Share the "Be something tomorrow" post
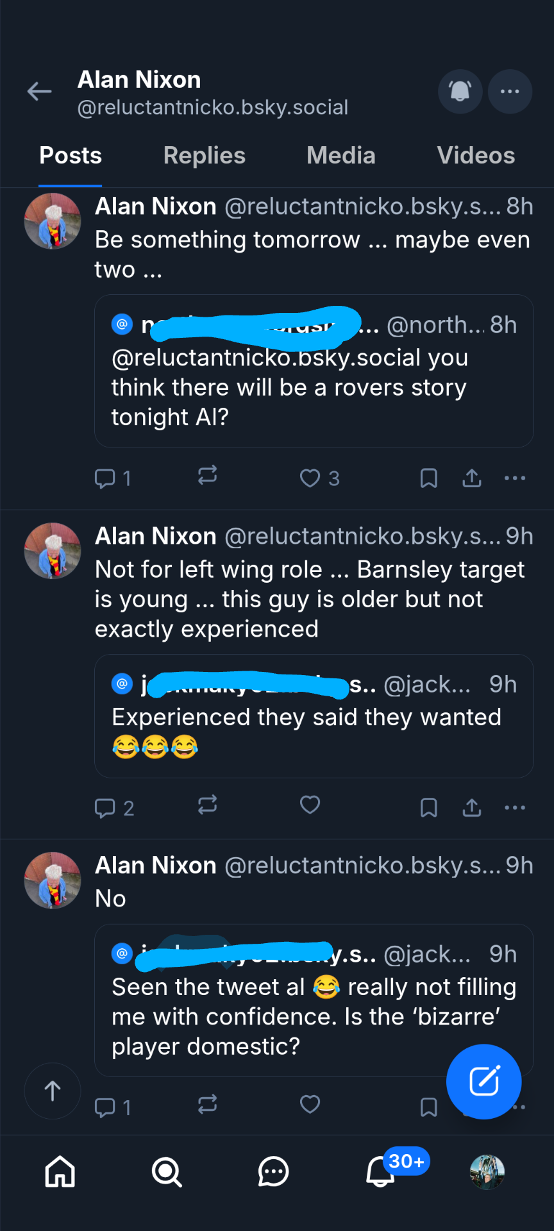The height and width of the screenshot is (1231, 554). (472, 478)
